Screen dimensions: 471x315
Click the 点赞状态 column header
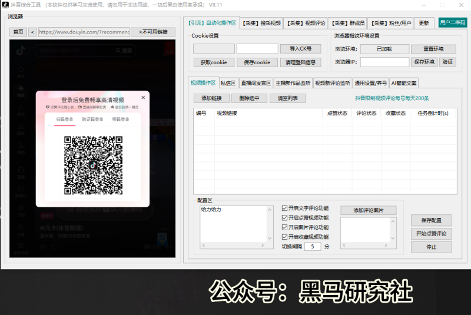click(337, 113)
